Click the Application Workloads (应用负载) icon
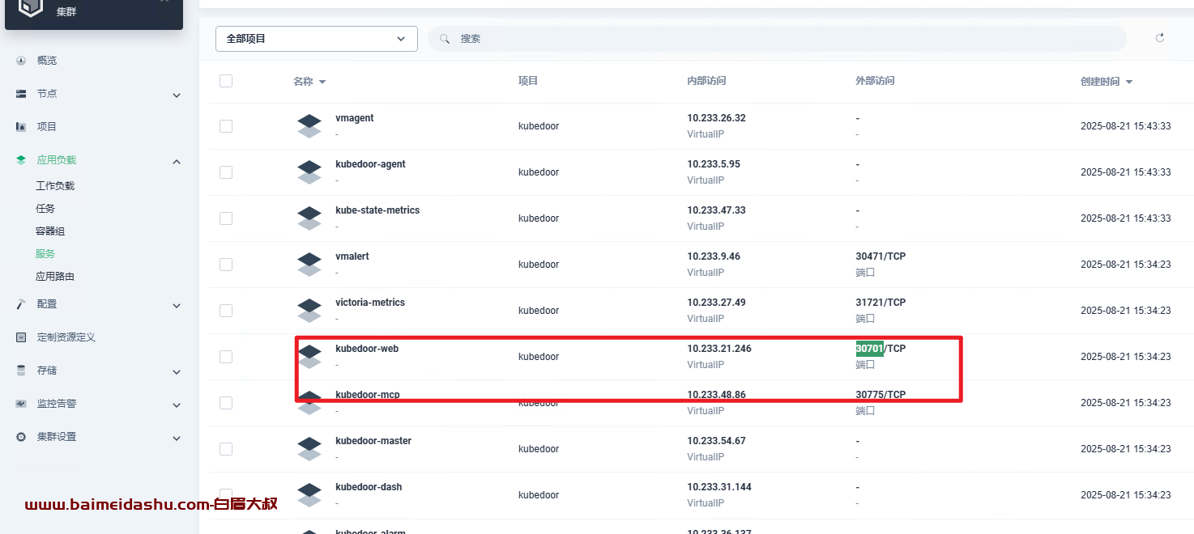1194x534 pixels. pyautogui.click(x=21, y=160)
